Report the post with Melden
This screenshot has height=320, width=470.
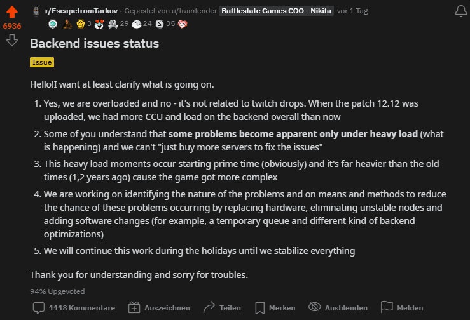[x=402, y=308]
